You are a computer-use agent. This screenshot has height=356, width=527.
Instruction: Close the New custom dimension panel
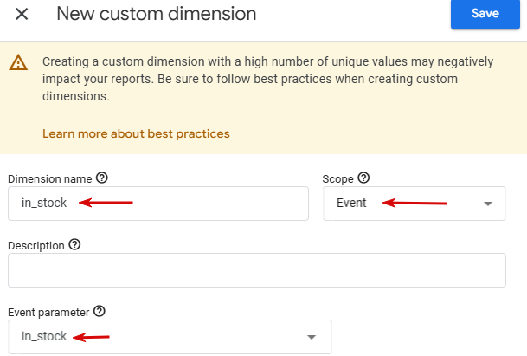[x=22, y=14]
